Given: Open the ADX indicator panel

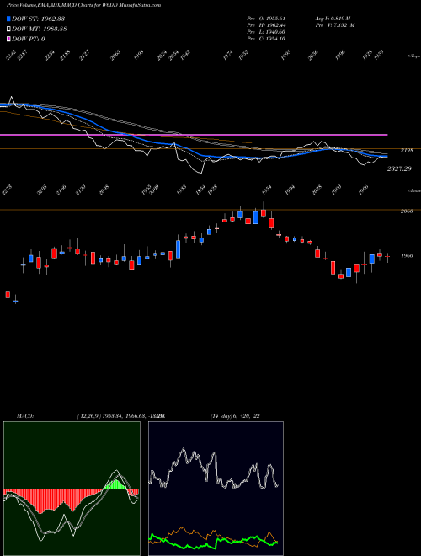Looking at the screenshot, I should 216,489.
